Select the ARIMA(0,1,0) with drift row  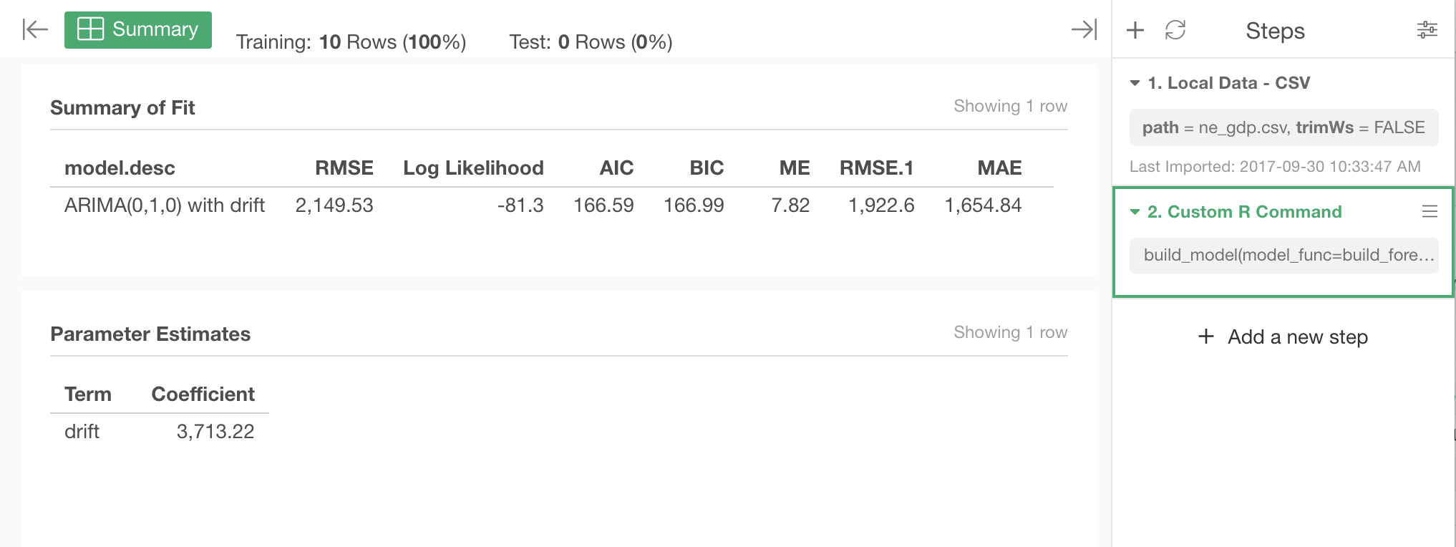(551, 205)
